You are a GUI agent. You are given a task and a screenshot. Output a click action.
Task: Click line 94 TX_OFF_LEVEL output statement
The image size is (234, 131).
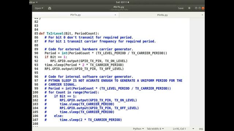84,69
